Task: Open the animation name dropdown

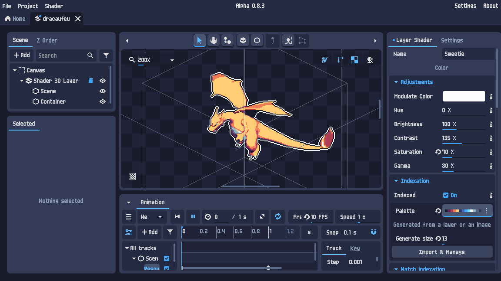Action: click(x=151, y=217)
